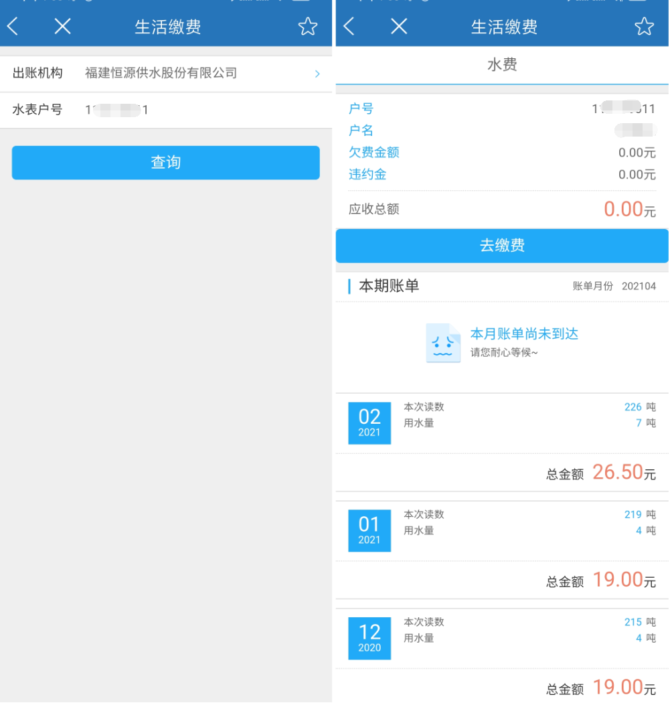670x707 pixels.
Task: Tap 账单月份 202104 label
Action: point(614,287)
